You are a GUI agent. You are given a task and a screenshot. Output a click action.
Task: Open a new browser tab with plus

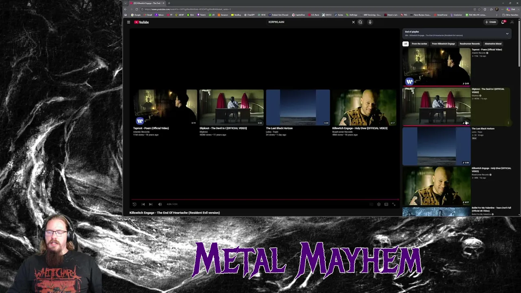point(169,3)
